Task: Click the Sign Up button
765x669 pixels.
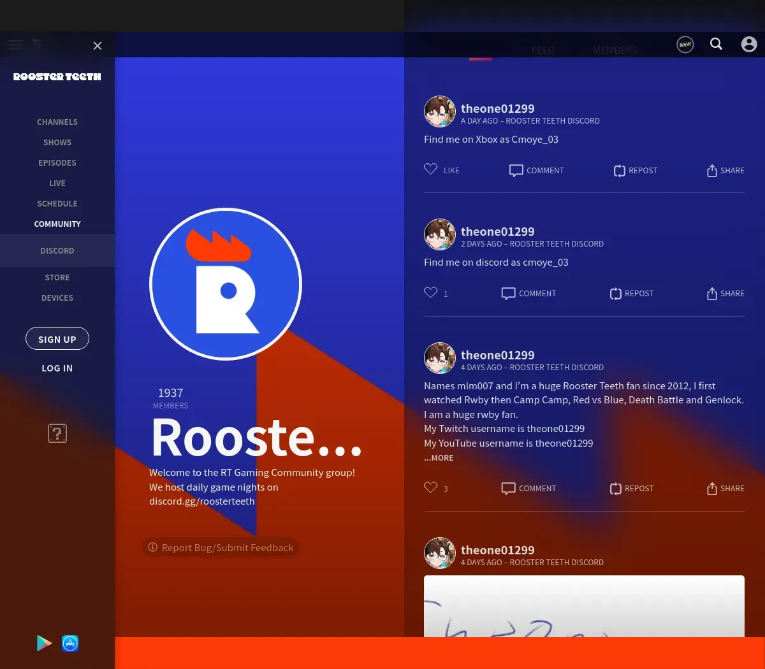Action: 57,338
